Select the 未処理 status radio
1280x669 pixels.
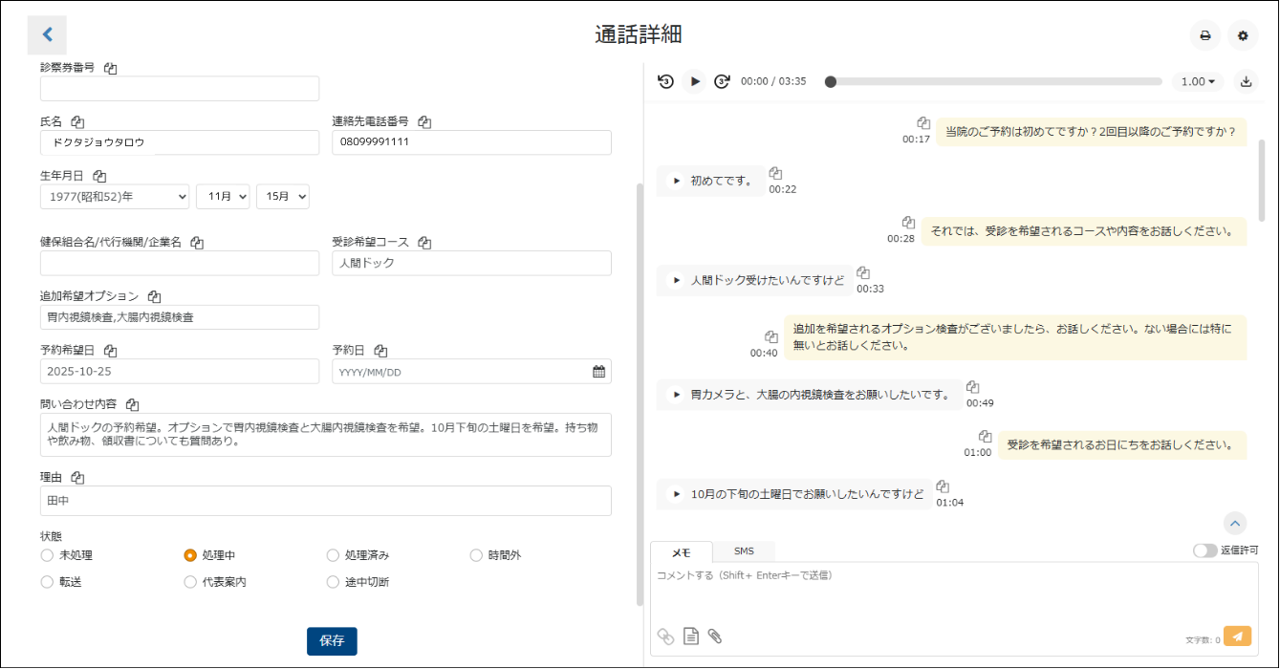coord(47,555)
